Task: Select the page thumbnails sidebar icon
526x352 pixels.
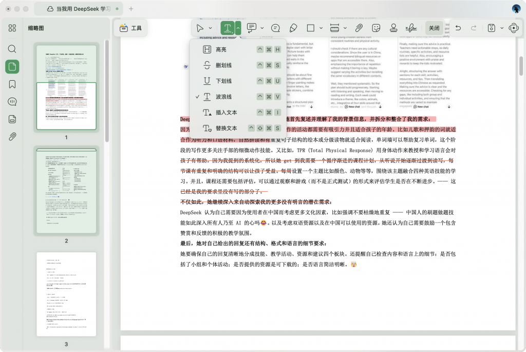Action: pos(12,66)
